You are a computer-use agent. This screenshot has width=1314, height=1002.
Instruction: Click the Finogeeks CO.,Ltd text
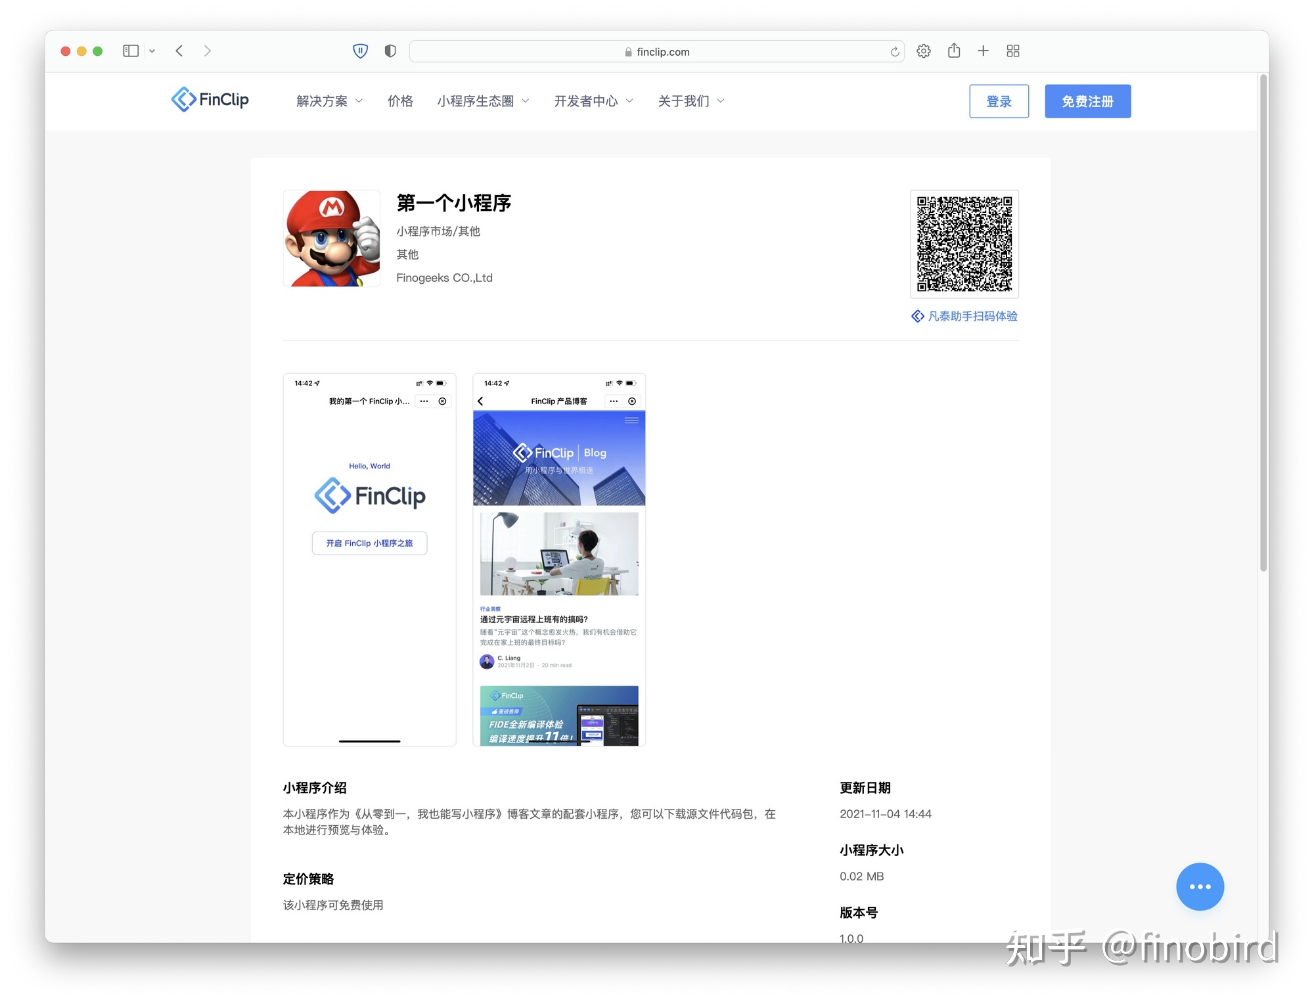(444, 278)
